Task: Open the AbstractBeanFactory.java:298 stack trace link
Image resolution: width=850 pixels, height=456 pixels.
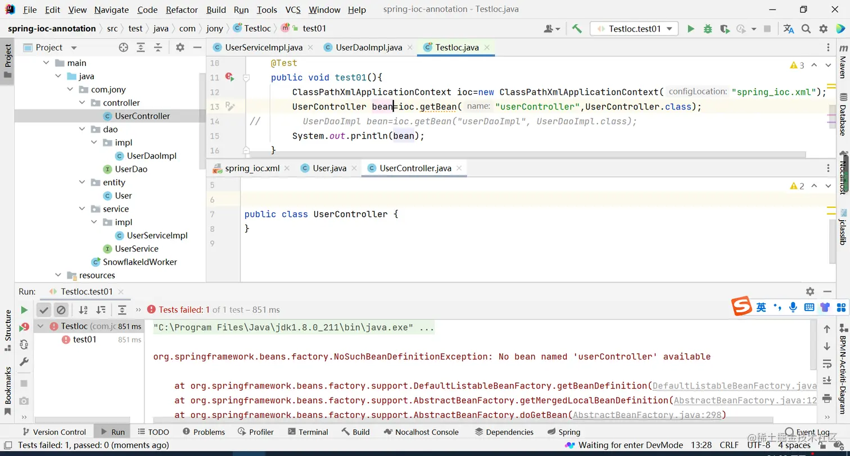Action: point(647,415)
